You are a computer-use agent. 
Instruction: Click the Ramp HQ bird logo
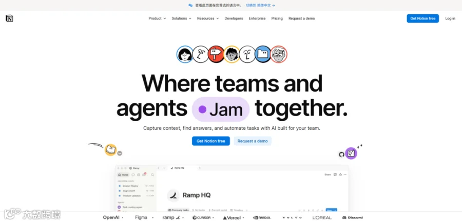tap(174, 195)
